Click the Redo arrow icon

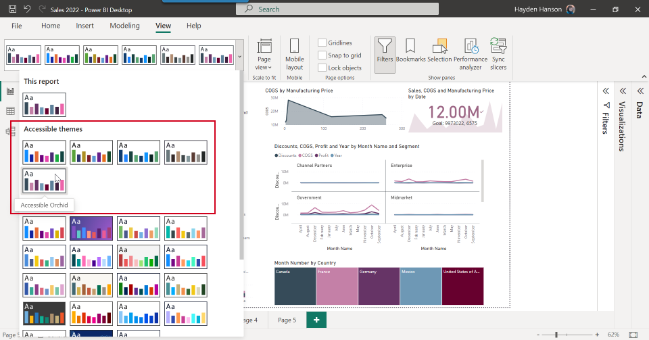coord(42,9)
